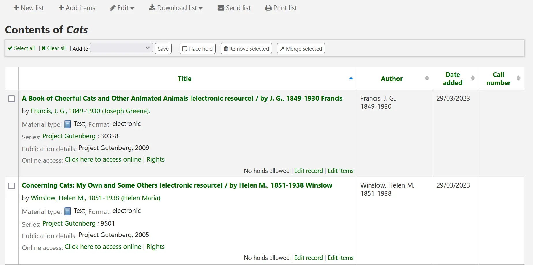Viewport: 533px width, 265px height.
Task: Click the Date added sort arrows icon
Action: pyautogui.click(x=473, y=78)
